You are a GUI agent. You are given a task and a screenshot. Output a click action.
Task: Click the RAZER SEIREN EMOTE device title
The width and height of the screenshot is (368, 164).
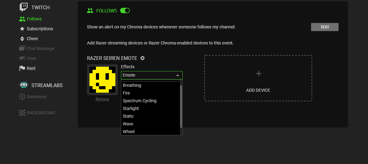112,58
